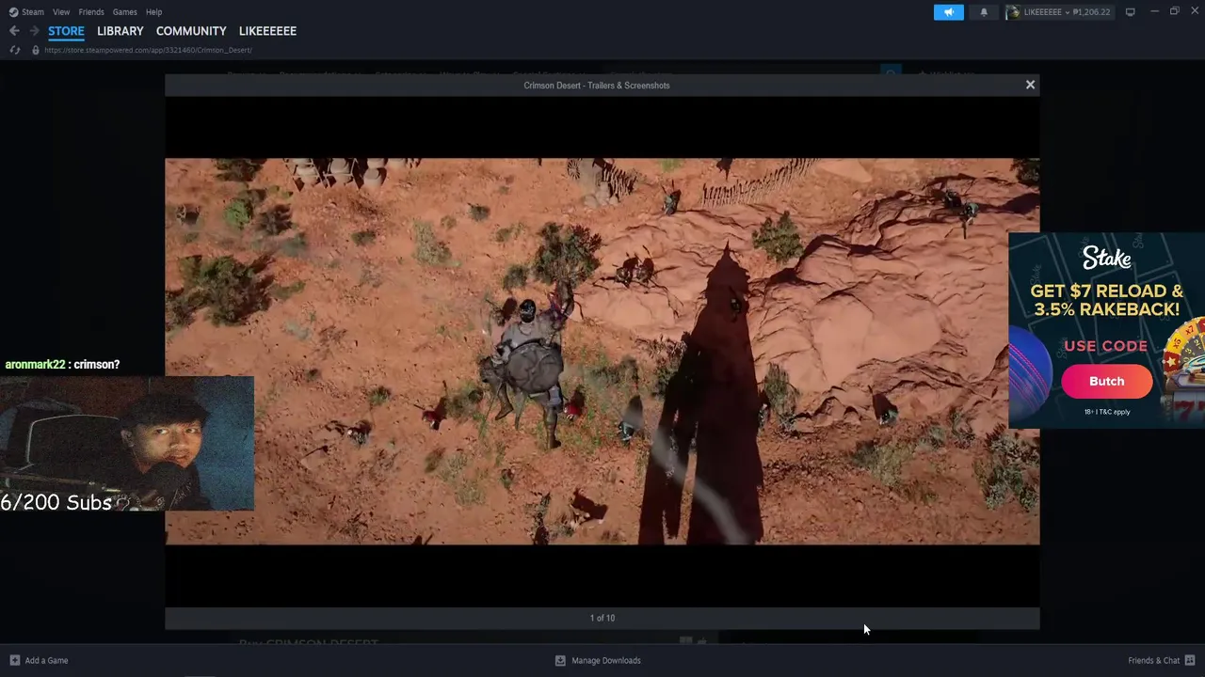Open the LIKEEEEEE profile tab
The height and width of the screenshot is (677, 1205).
pyautogui.click(x=267, y=31)
